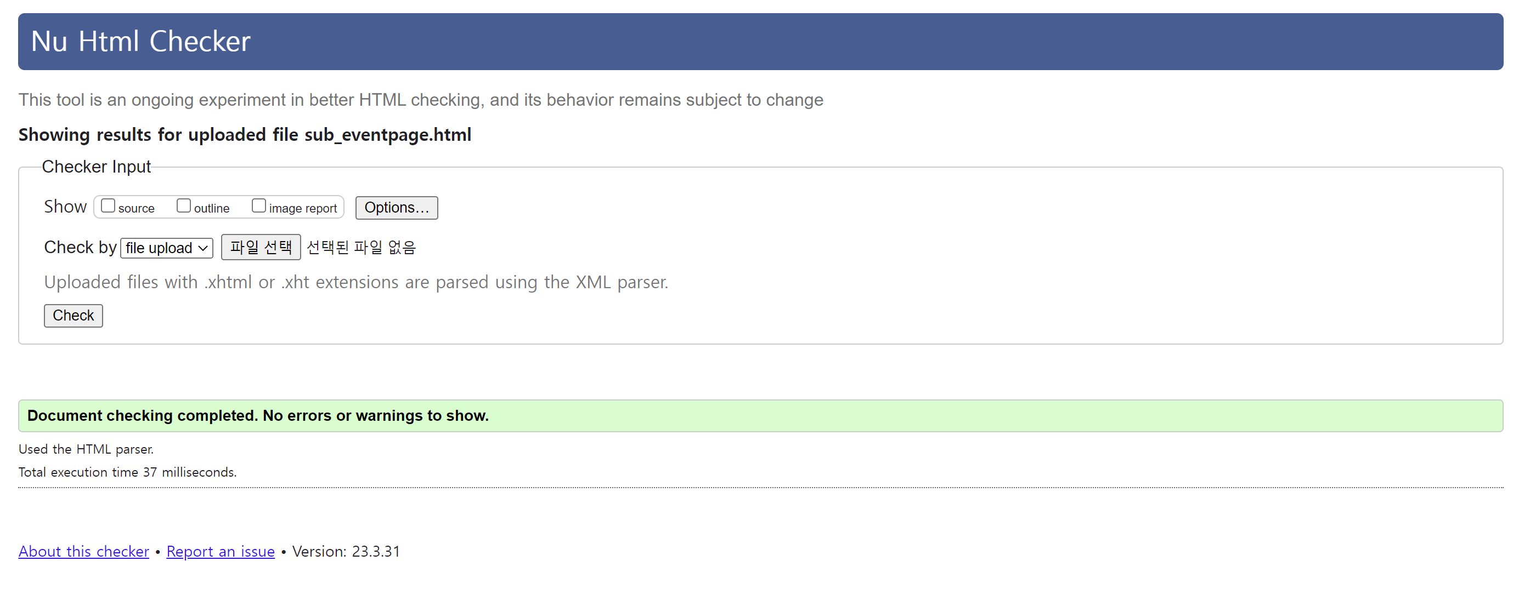The image size is (1513, 595).
Task: Click the Nu Html Checker header title
Action: [x=141, y=42]
